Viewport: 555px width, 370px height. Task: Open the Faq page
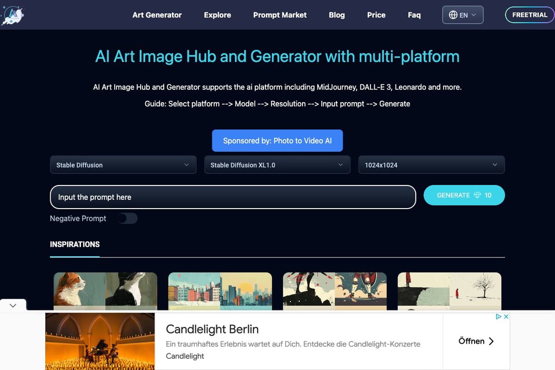click(x=414, y=15)
